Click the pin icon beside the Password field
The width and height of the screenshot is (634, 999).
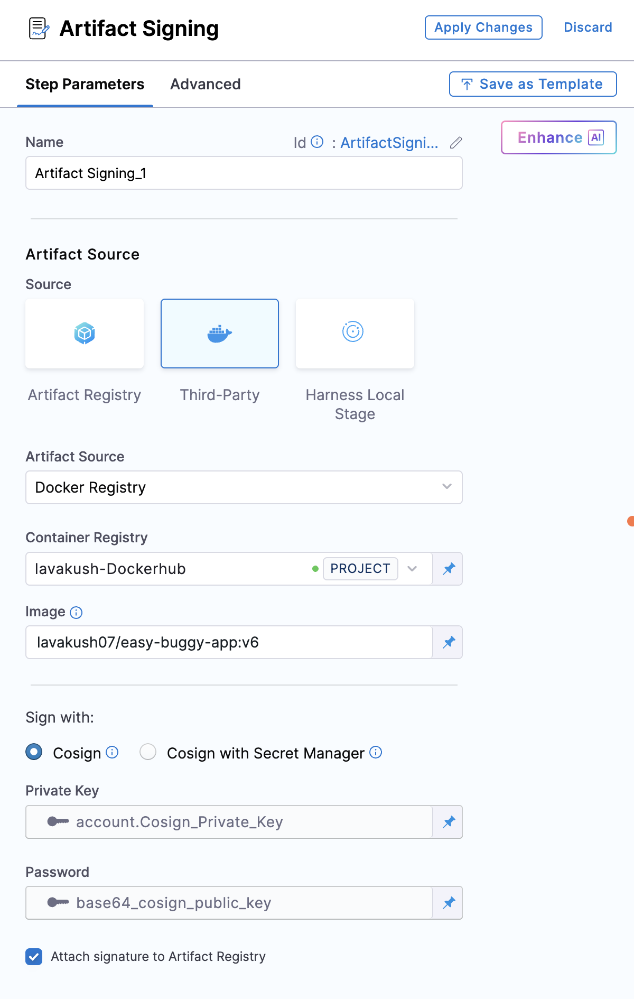point(449,903)
